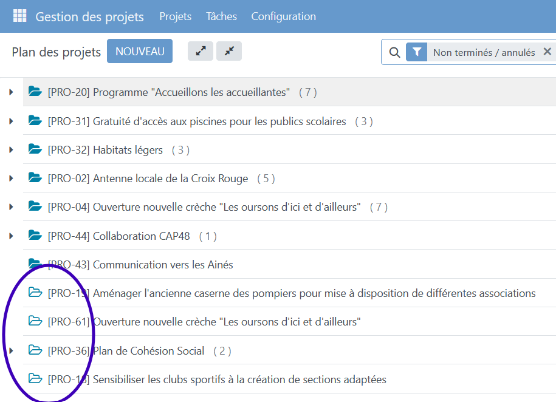Open the Projets menu
Image resolution: width=556 pixels, height=402 pixels.
(x=175, y=16)
